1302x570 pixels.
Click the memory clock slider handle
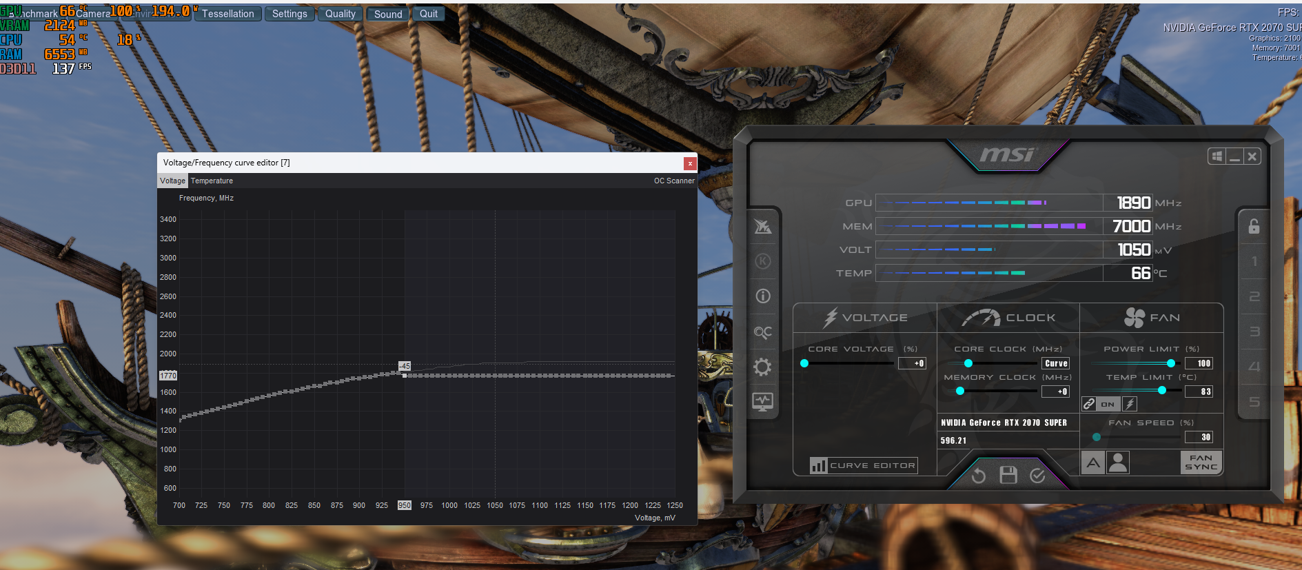tap(960, 391)
